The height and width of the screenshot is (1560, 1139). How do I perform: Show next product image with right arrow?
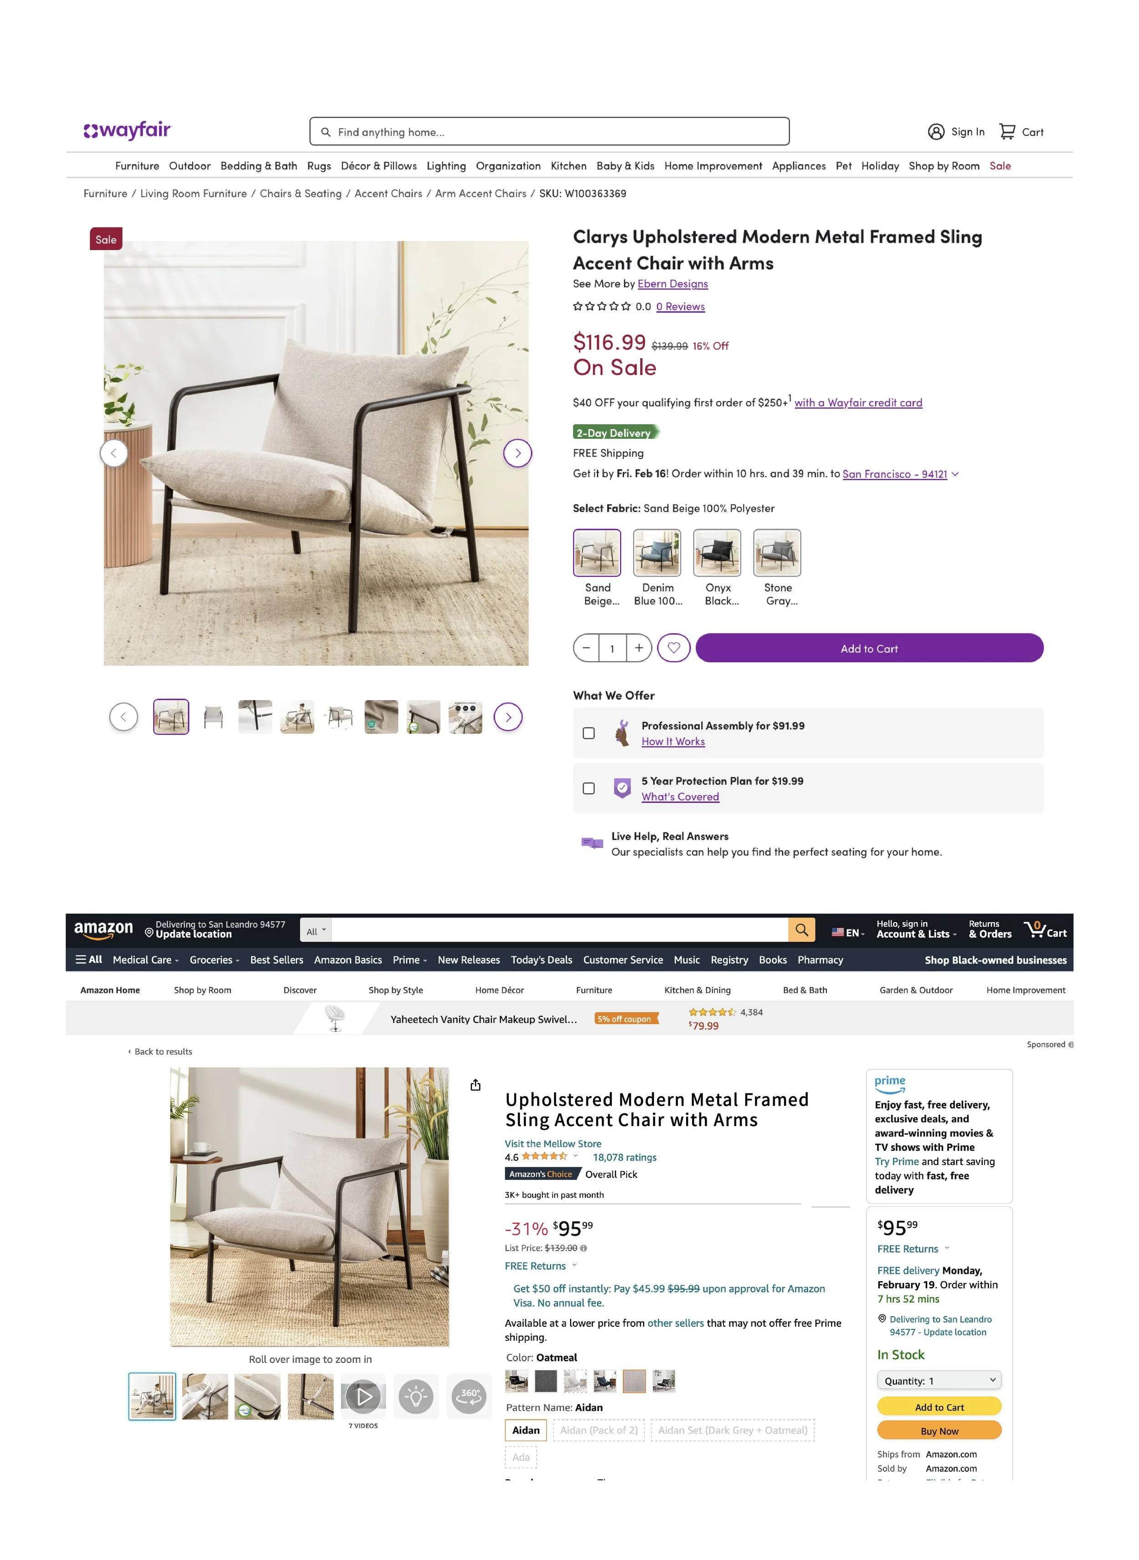click(x=517, y=453)
